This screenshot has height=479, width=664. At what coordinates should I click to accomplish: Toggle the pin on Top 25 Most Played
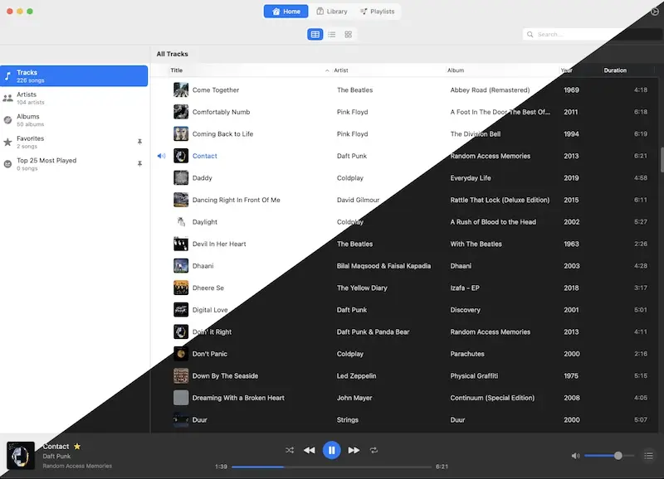pyautogui.click(x=139, y=164)
